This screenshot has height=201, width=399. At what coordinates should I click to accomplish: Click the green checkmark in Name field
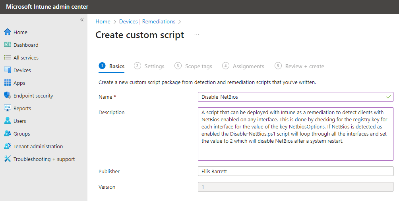click(x=388, y=97)
